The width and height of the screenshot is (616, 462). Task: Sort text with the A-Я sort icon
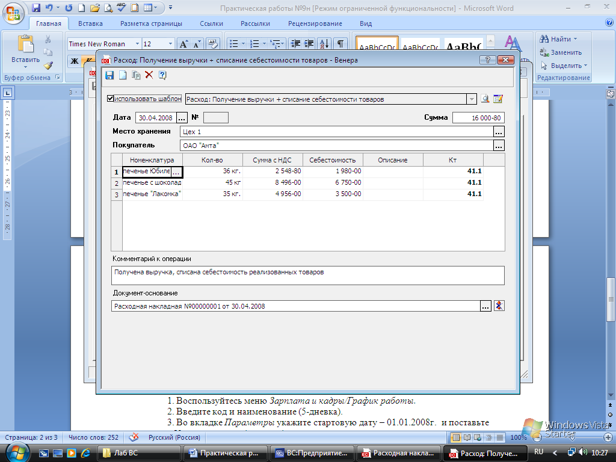coord(324,43)
